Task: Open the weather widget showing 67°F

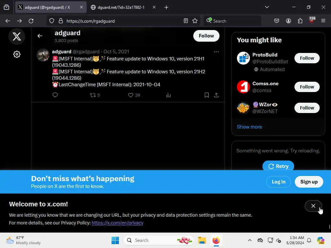Action: coord(23,240)
